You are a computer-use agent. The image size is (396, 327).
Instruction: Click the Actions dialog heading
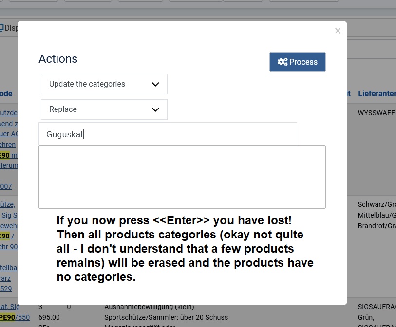pos(58,59)
